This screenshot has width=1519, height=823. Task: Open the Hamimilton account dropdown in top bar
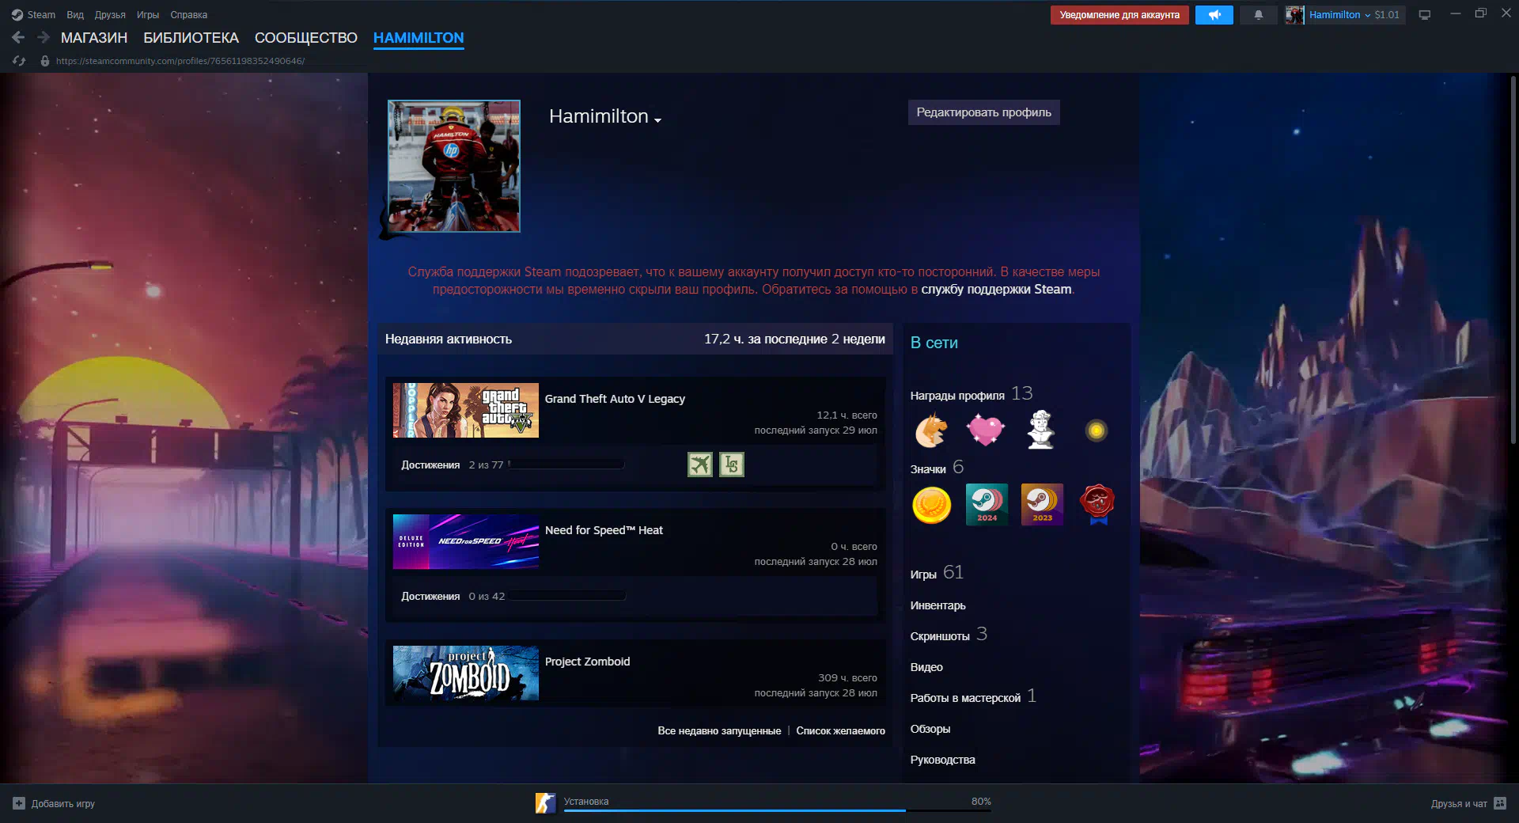1339,14
